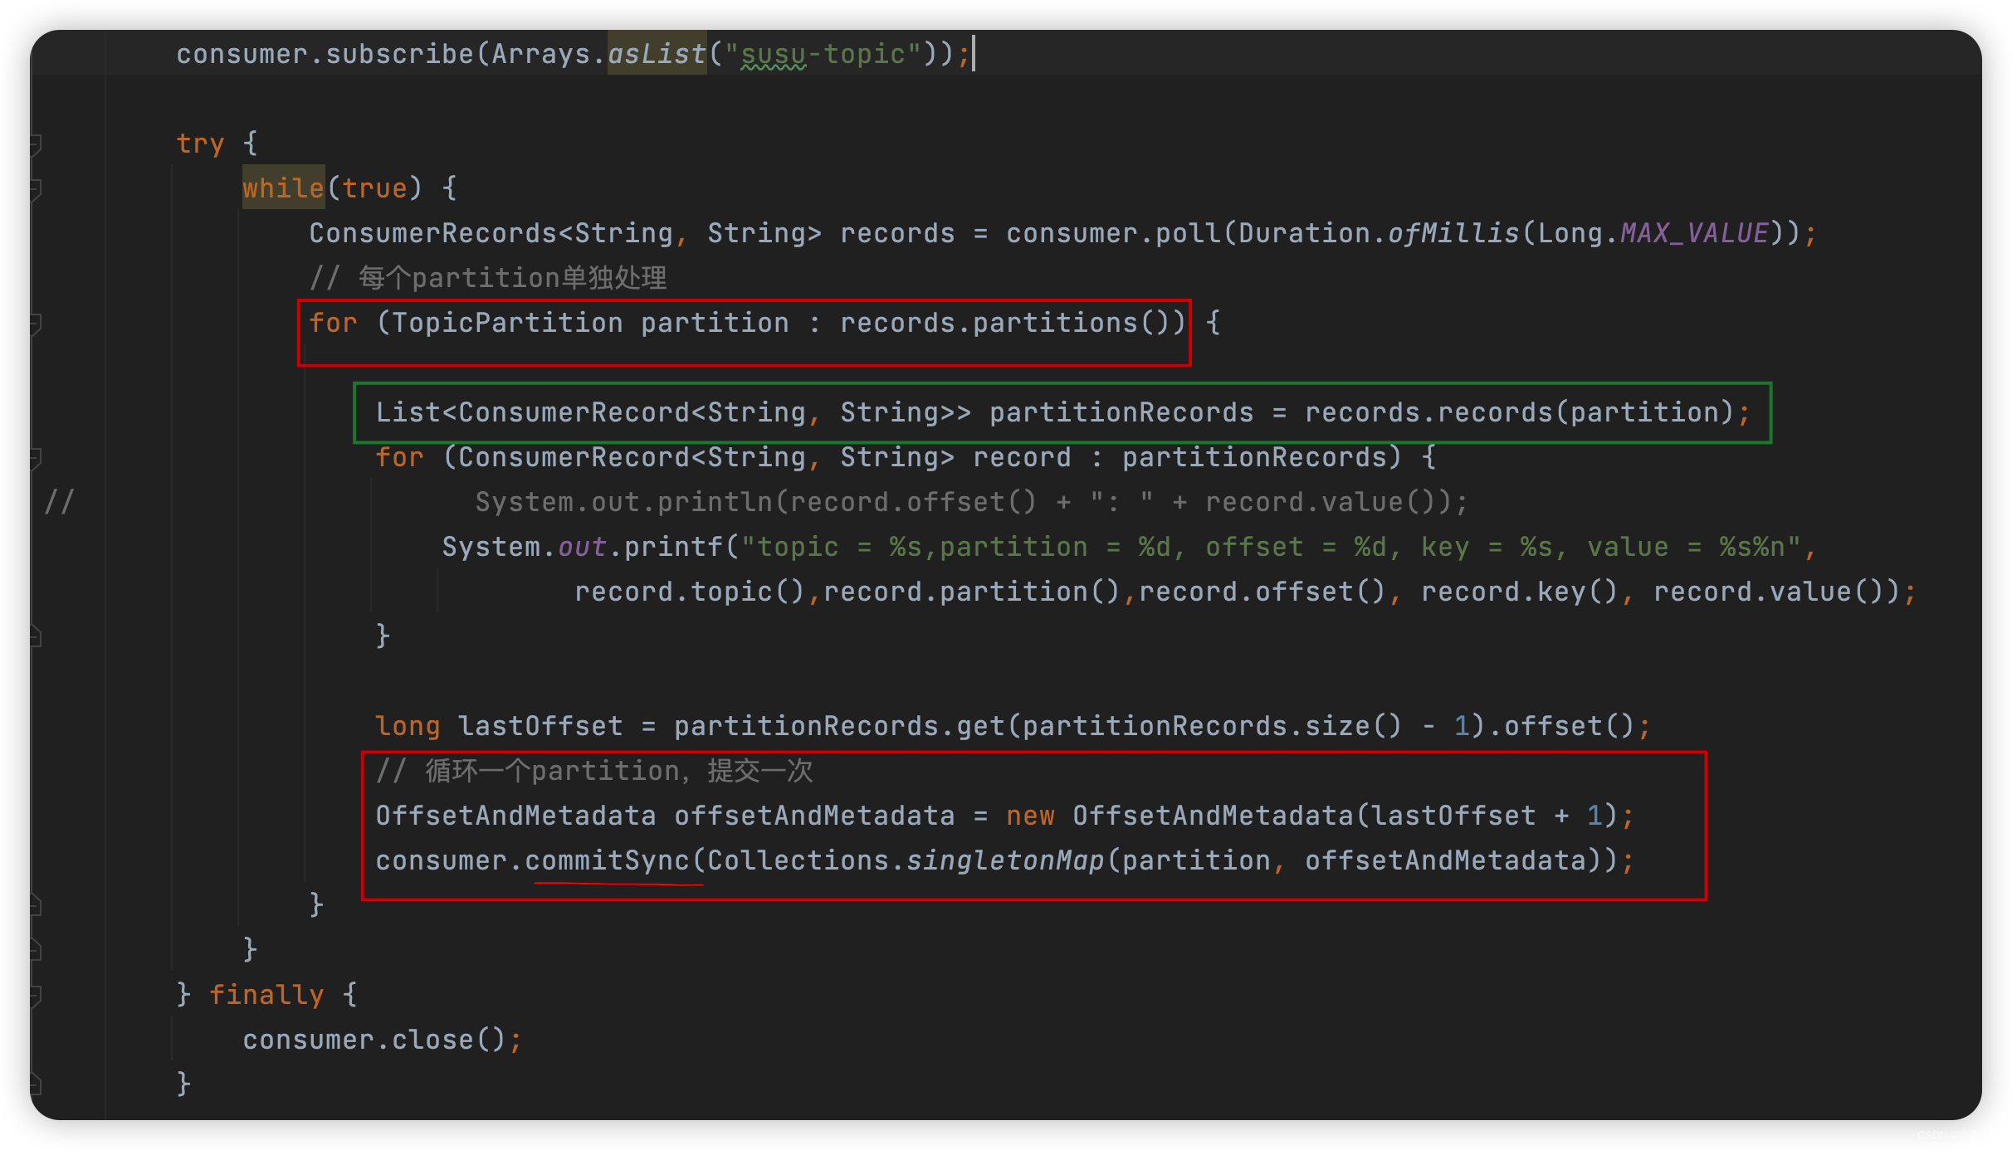Fold the finally block gutter marker
The width and height of the screenshot is (2012, 1150).
(36, 995)
